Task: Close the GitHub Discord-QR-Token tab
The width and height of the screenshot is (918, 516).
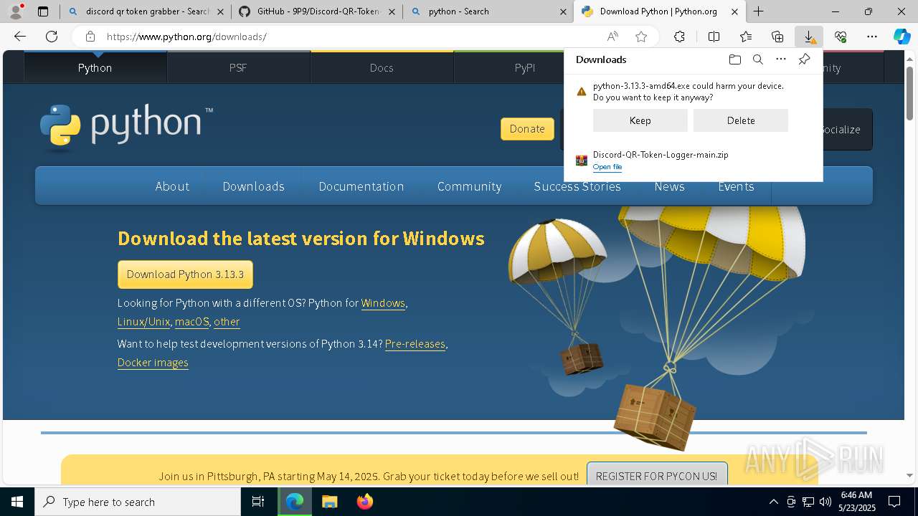Action: (x=392, y=11)
